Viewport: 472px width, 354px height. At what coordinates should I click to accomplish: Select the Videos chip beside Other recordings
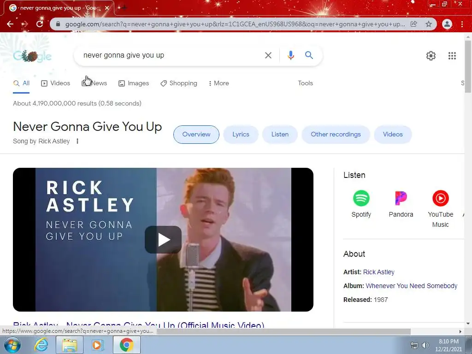393,135
